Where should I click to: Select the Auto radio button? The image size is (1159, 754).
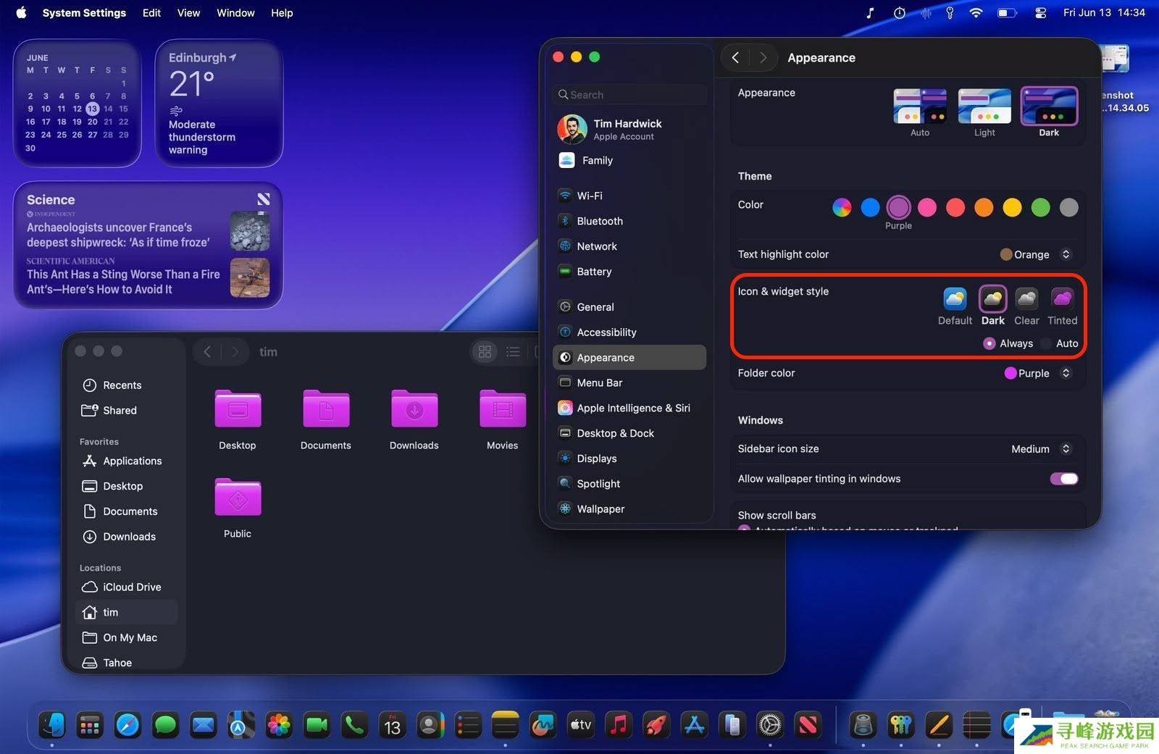(x=1046, y=343)
